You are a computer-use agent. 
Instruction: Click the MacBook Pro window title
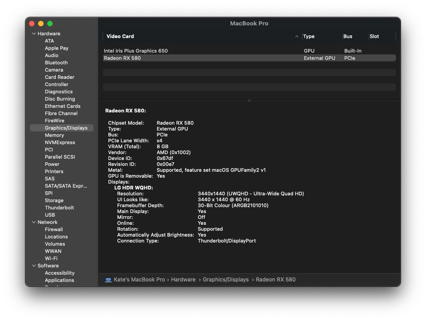tap(249, 24)
